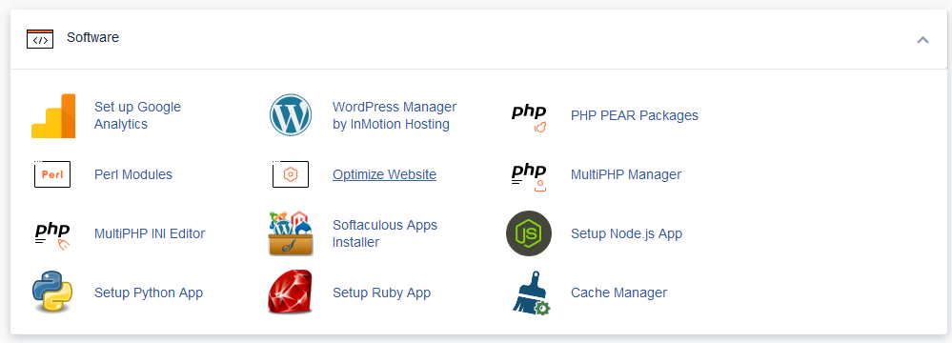952x343 pixels.
Task: Click the Google Analytics bar chart icon
Action: point(53,116)
